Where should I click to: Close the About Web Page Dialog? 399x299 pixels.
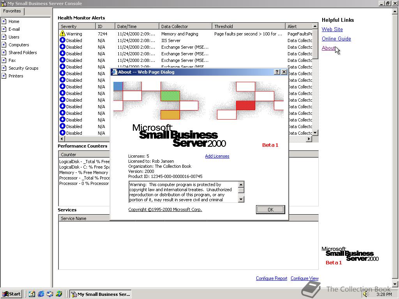pyautogui.click(x=284, y=72)
